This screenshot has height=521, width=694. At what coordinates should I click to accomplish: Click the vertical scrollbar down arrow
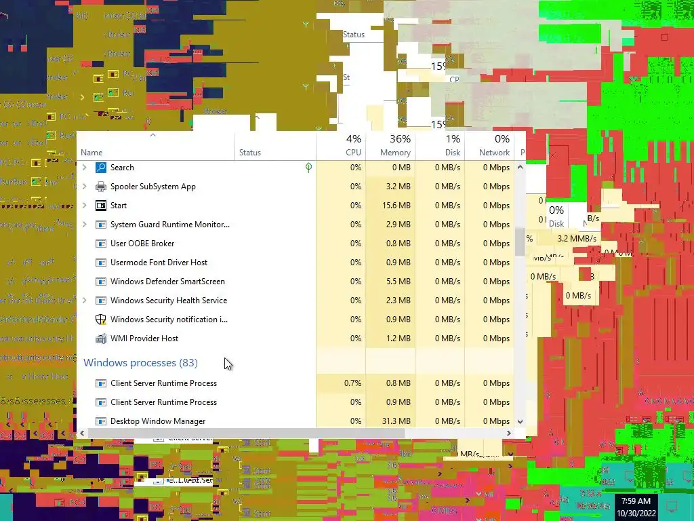520,422
